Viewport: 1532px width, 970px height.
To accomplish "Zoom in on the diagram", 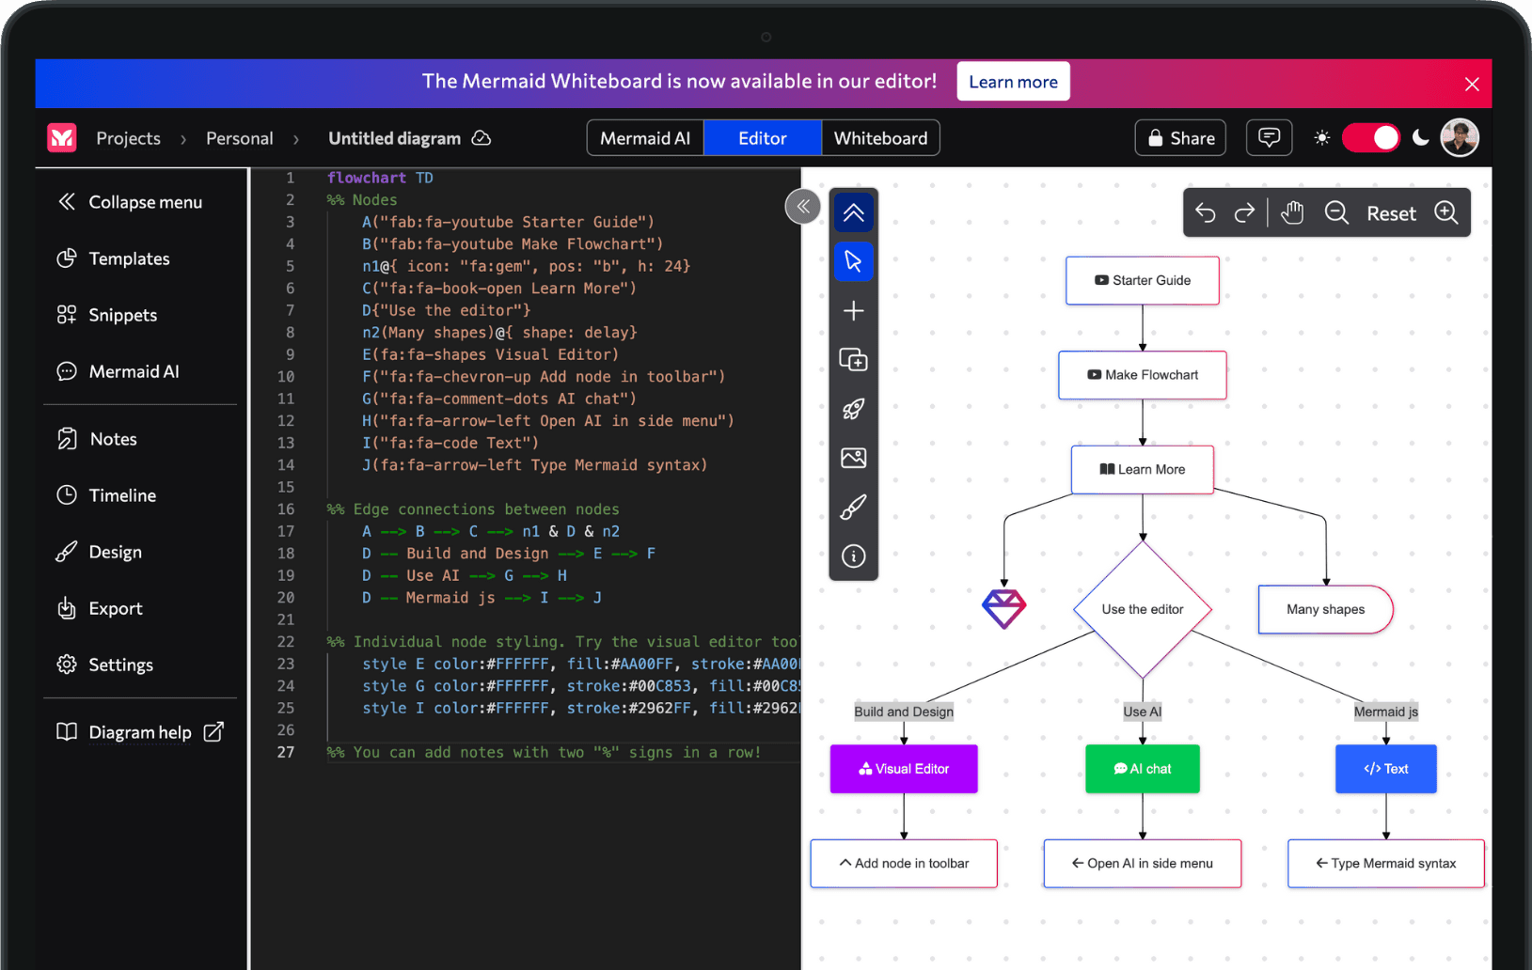I will 1446,213.
